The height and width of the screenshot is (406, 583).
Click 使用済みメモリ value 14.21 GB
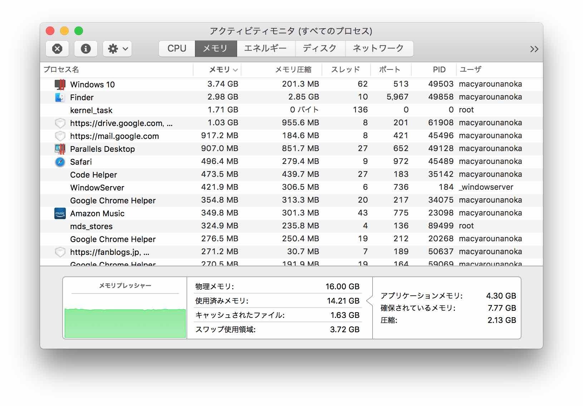[x=343, y=301]
